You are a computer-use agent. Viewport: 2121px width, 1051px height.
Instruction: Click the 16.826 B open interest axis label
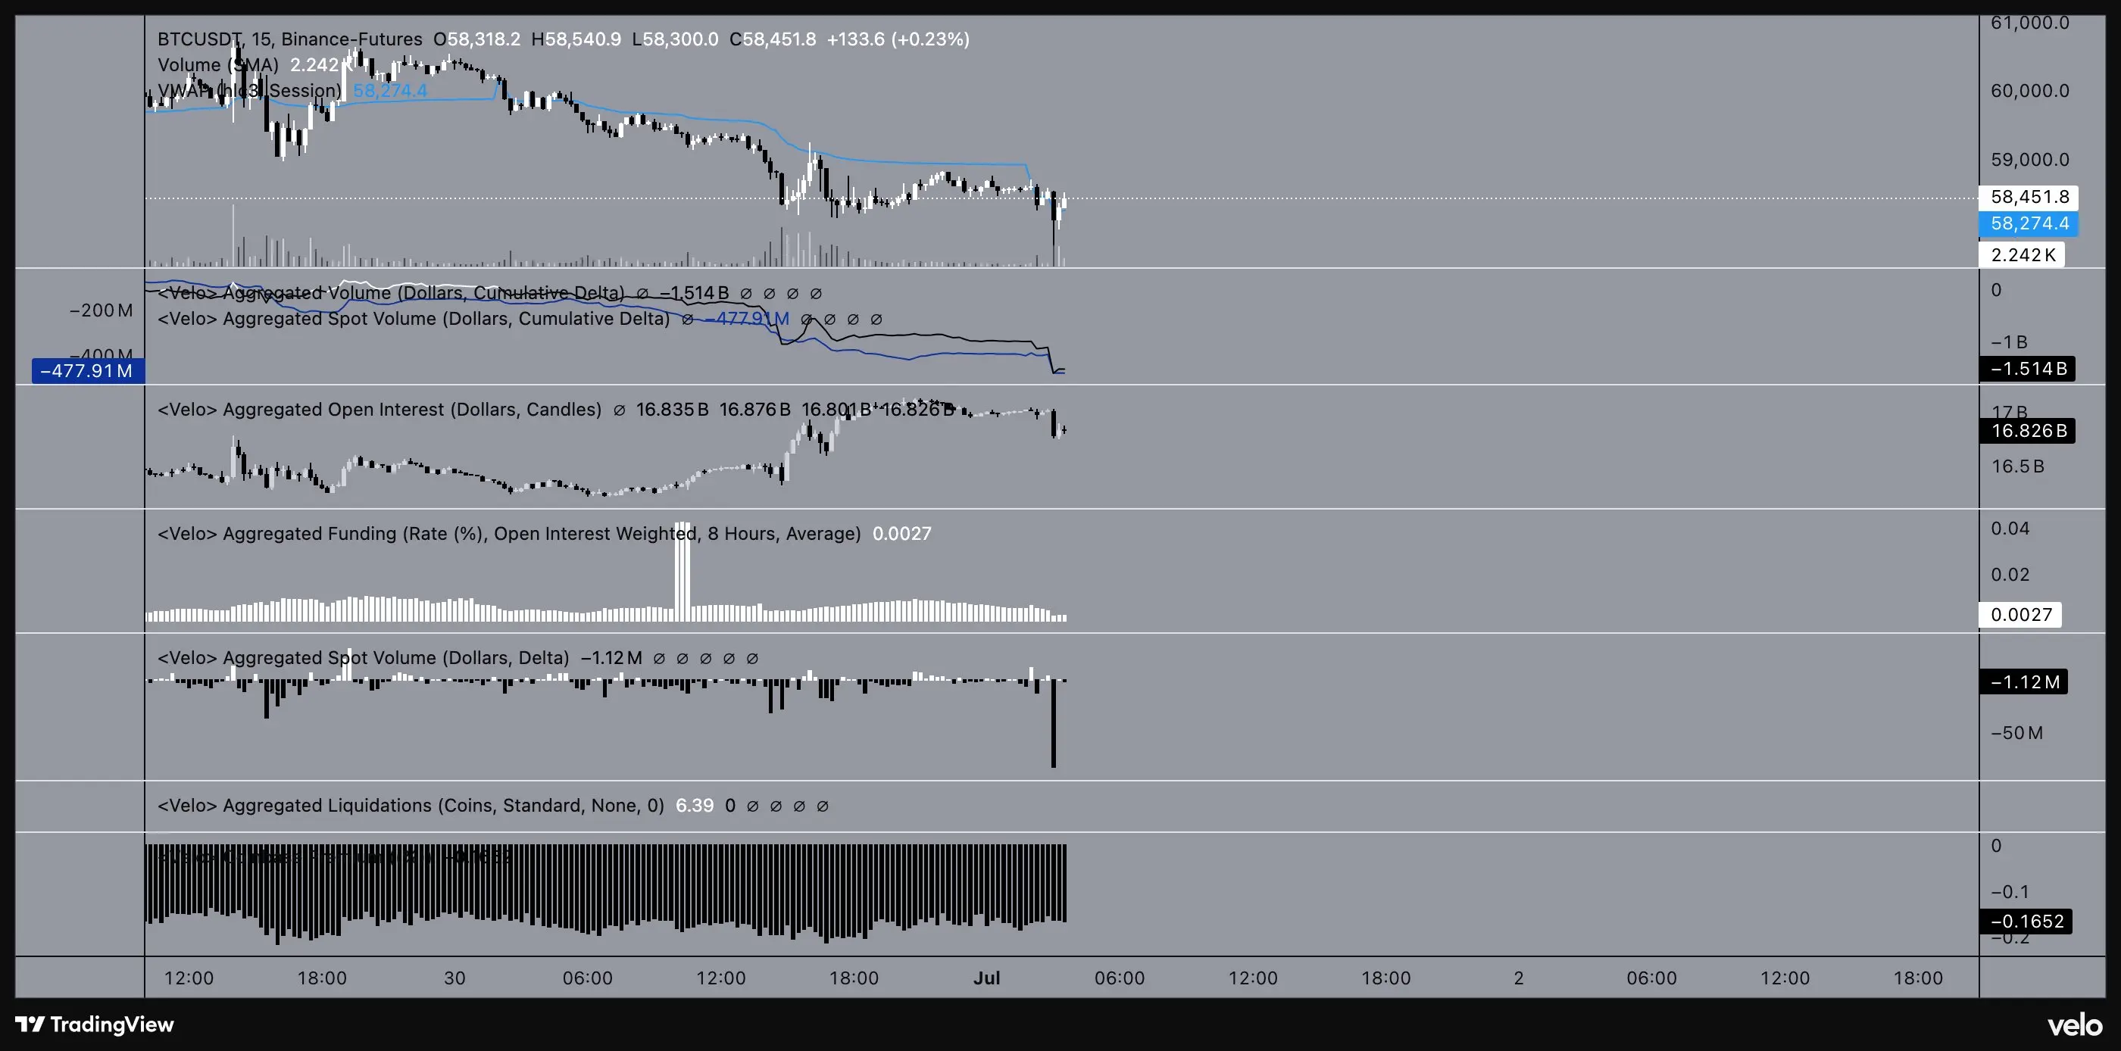(x=2027, y=432)
